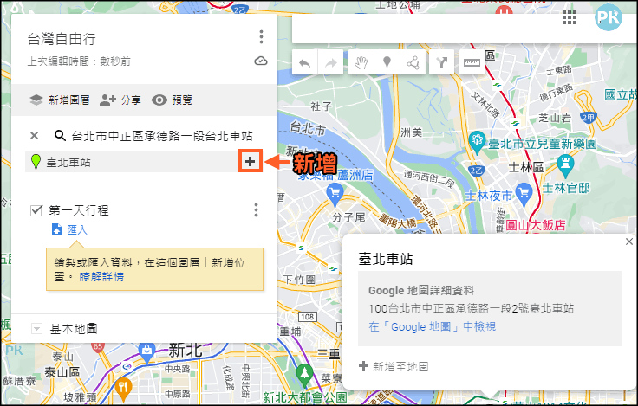Click the 第一天行程 layer name

79,210
